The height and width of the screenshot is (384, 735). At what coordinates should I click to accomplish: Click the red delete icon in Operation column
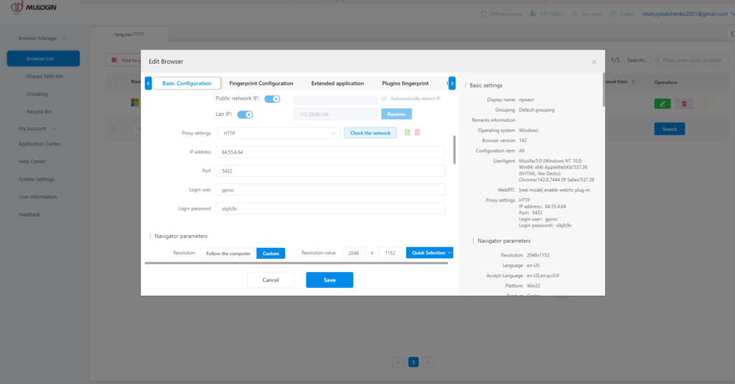pos(684,104)
